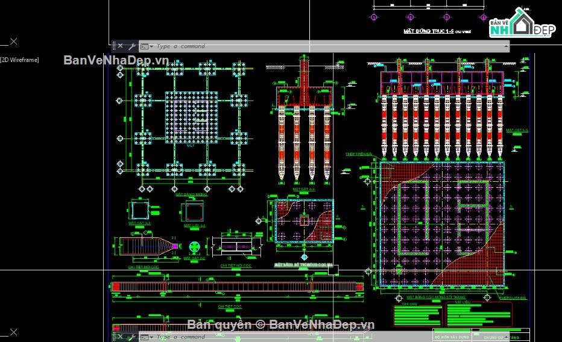The image size is (562, 342).
Task: Click the Ban Ve Nha Dep house logo
Action: 522,23
